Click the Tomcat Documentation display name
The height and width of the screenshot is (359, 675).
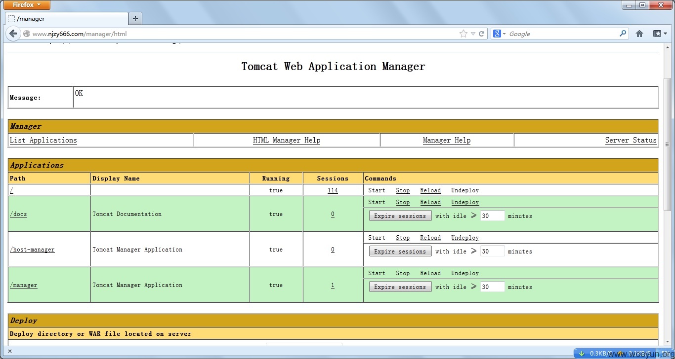127,214
